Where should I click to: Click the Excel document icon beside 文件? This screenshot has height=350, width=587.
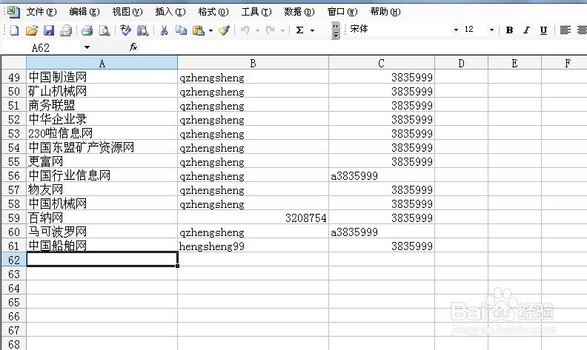tap(13, 12)
